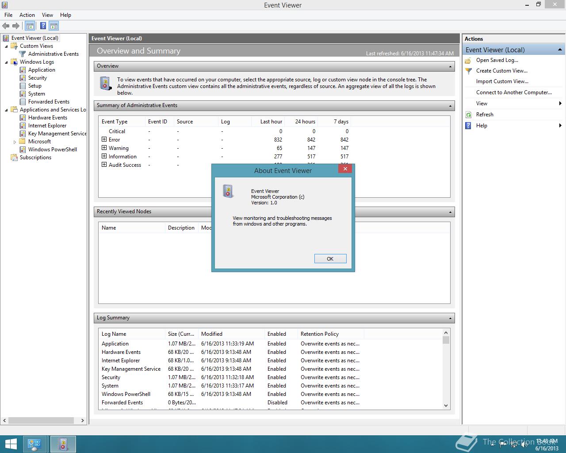The image size is (566, 453).
Task: Click the Help icon in Actions pane
Action: pyautogui.click(x=469, y=126)
